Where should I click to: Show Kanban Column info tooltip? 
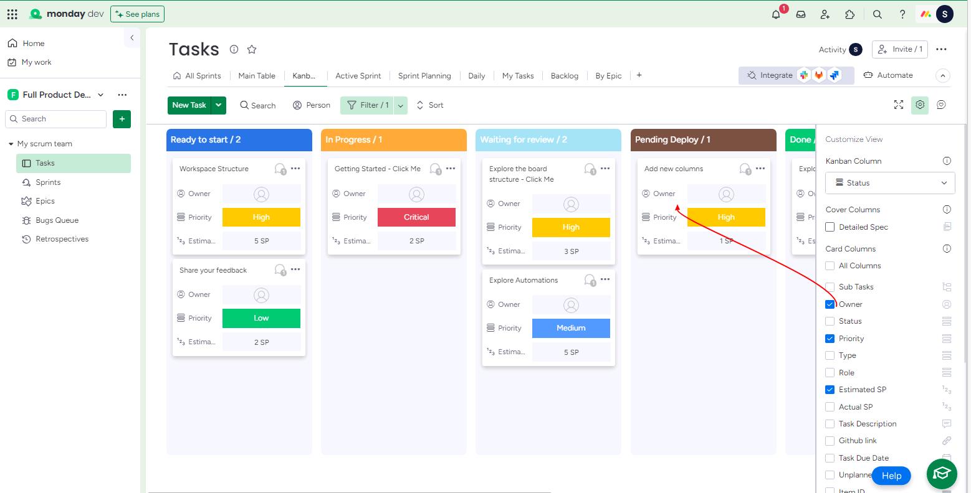click(x=947, y=161)
